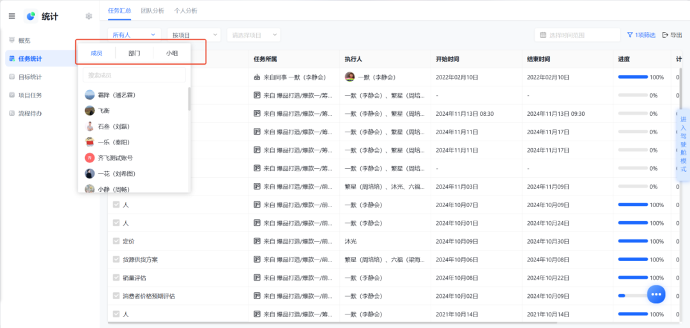This screenshot has width=690, height=328.
Task: Click the project icon in the 2024年11月13日 08:30 row
Action: [257, 114]
